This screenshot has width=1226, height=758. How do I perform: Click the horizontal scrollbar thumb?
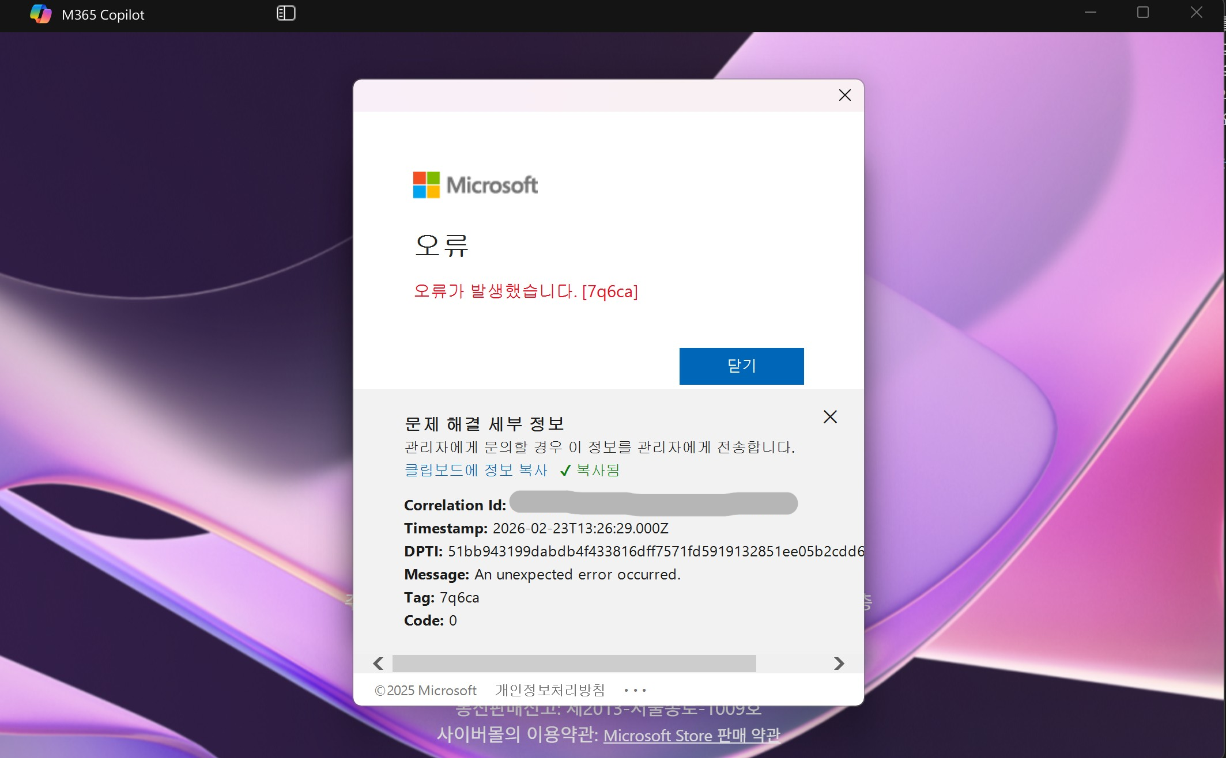(x=574, y=664)
